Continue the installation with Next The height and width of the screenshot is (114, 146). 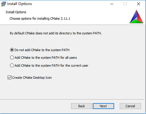point(103,106)
